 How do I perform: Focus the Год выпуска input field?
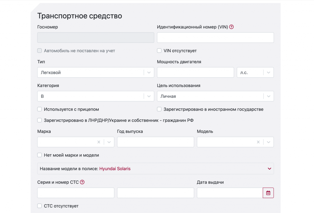point(155,142)
